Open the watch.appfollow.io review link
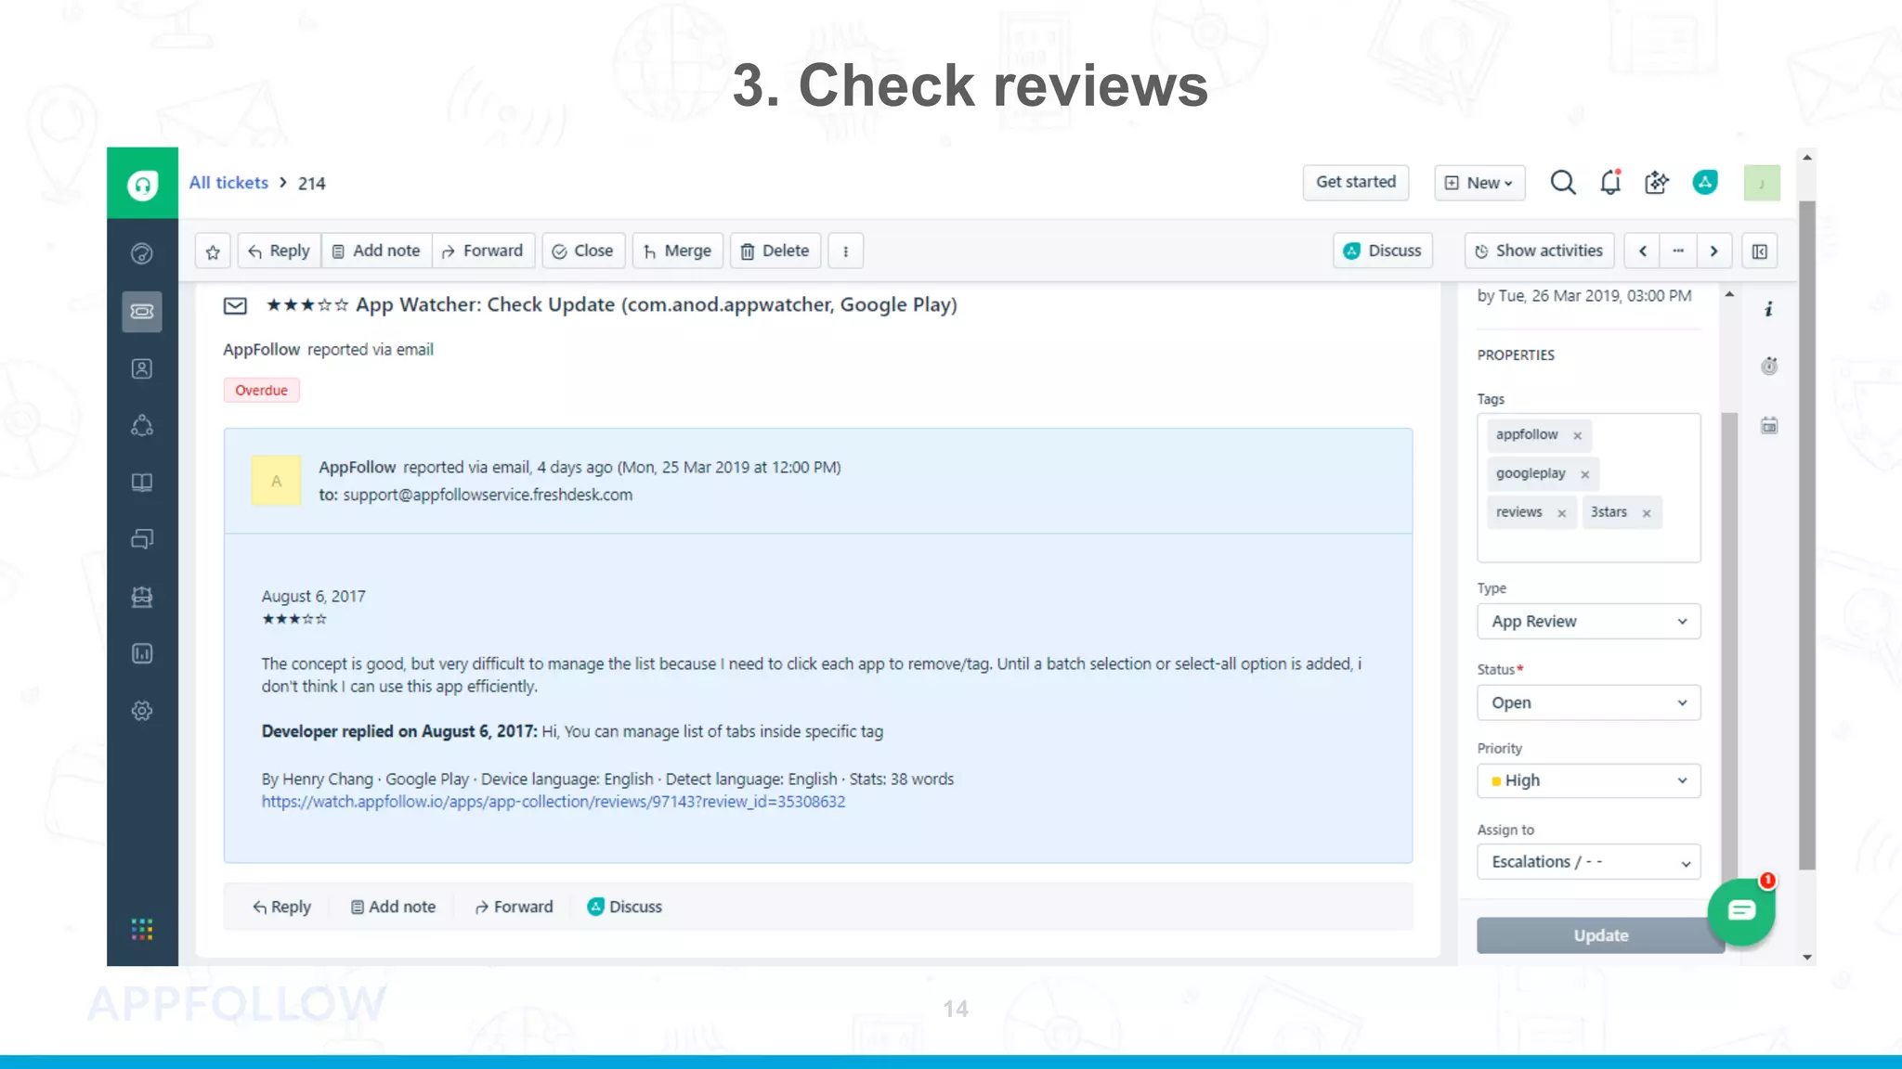Image resolution: width=1902 pixels, height=1069 pixels. tap(554, 802)
